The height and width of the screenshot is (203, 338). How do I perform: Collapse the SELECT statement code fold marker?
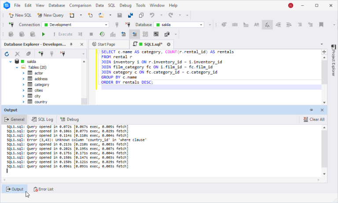click(x=98, y=52)
